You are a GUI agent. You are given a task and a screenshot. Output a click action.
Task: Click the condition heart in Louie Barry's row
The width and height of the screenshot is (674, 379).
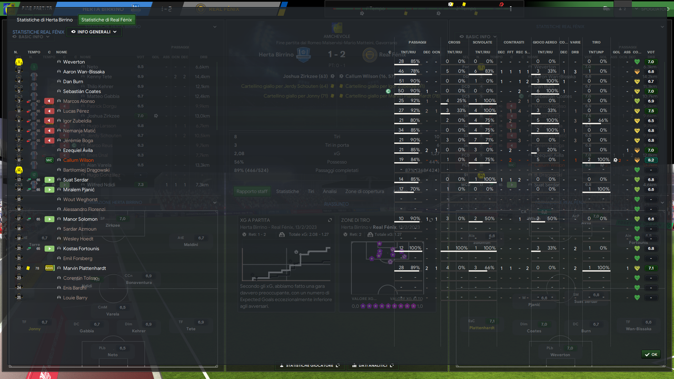pyautogui.click(x=637, y=297)
